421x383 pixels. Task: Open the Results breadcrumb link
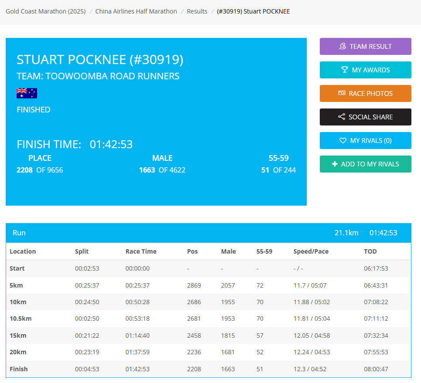pyautogui.click(x=197, y=11)
